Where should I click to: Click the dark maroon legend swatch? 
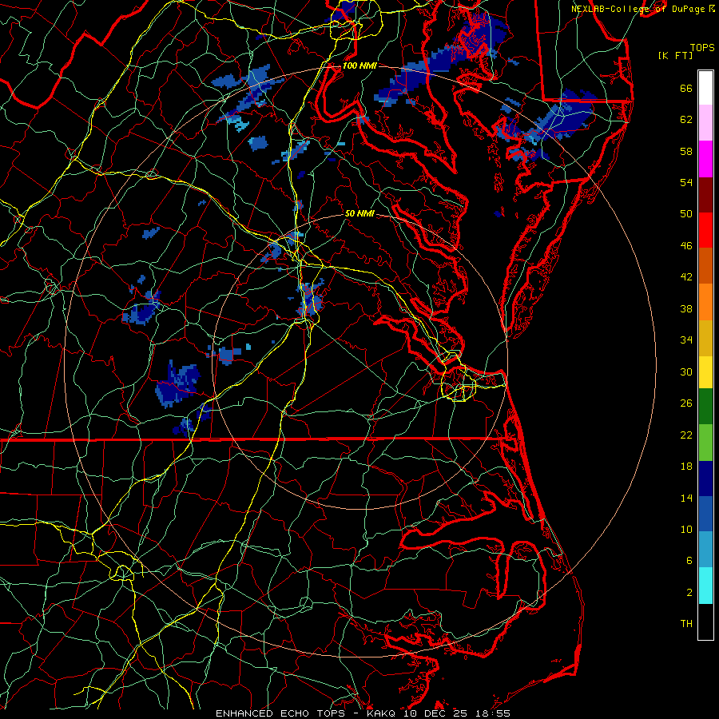[705, 194]
